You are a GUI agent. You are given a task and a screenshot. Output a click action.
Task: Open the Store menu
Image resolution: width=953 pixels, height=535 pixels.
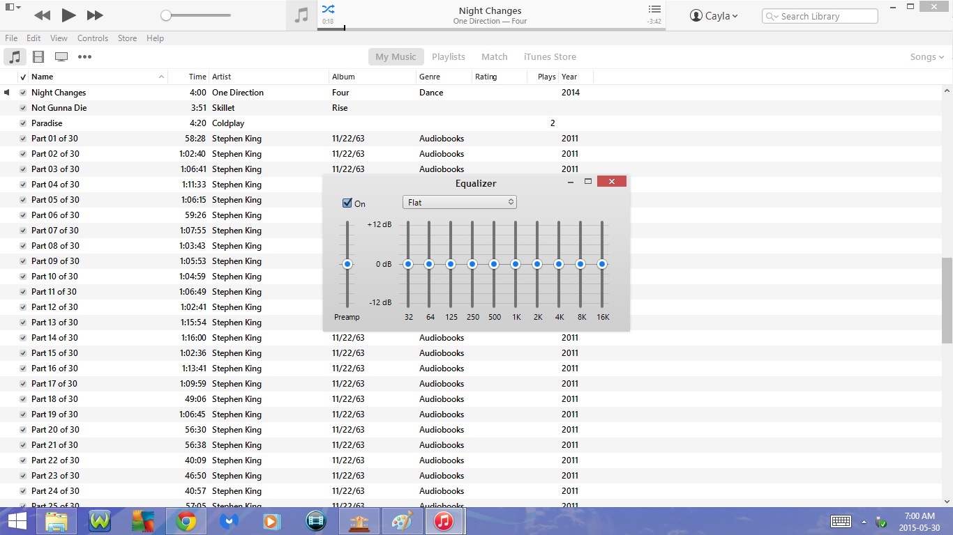click(127, 38)
